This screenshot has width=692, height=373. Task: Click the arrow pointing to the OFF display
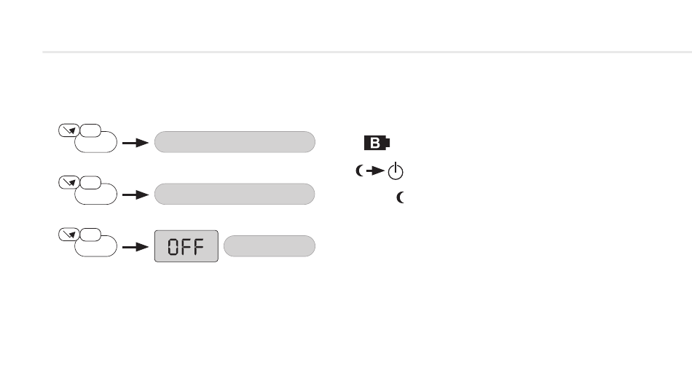(135, 247)
